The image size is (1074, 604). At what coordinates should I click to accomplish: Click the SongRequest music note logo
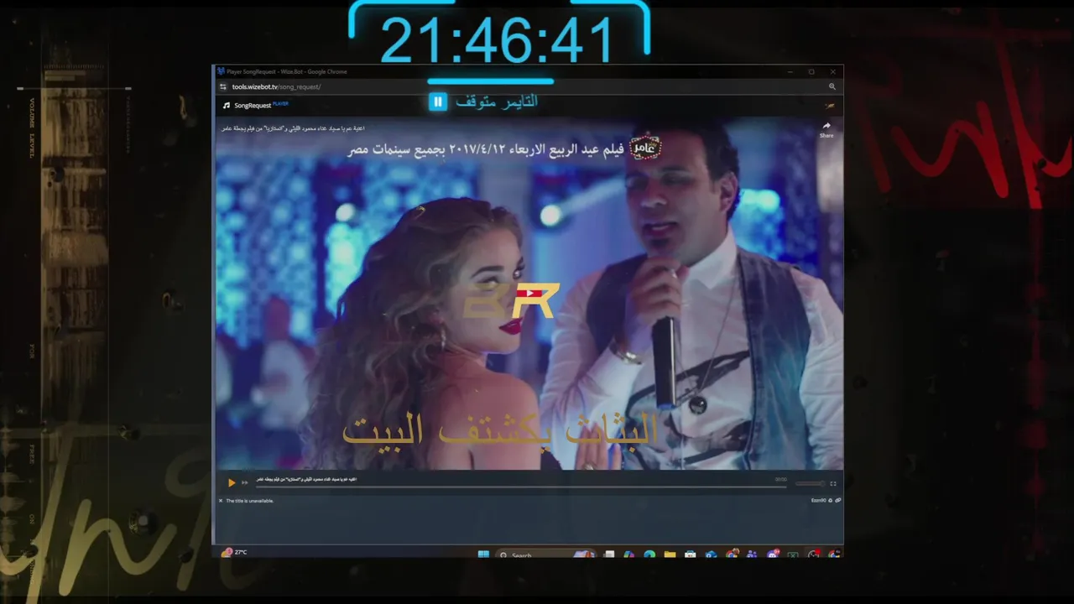coord(227,106)
